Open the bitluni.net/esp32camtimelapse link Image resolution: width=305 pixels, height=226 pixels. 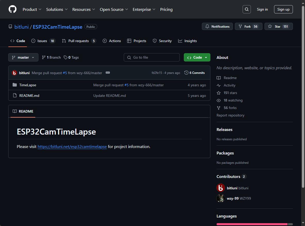pyautogui.click(x=72, y=146)
